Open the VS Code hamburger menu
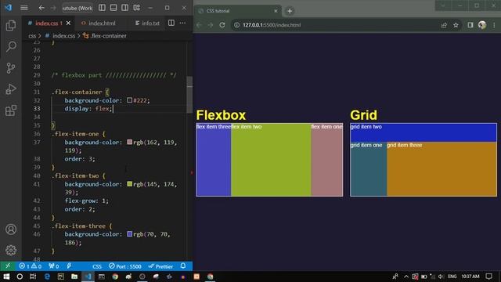Image resolution: width=501 pixels, height=282 pixels. coord(24,8)
